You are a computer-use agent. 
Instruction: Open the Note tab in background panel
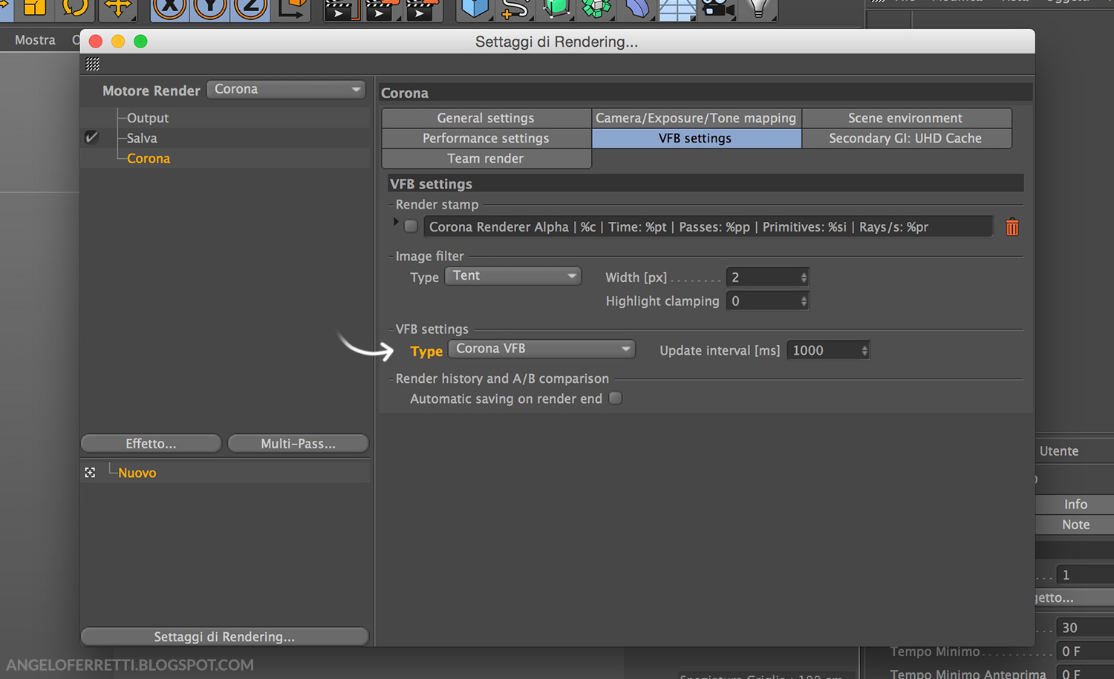1075,525
